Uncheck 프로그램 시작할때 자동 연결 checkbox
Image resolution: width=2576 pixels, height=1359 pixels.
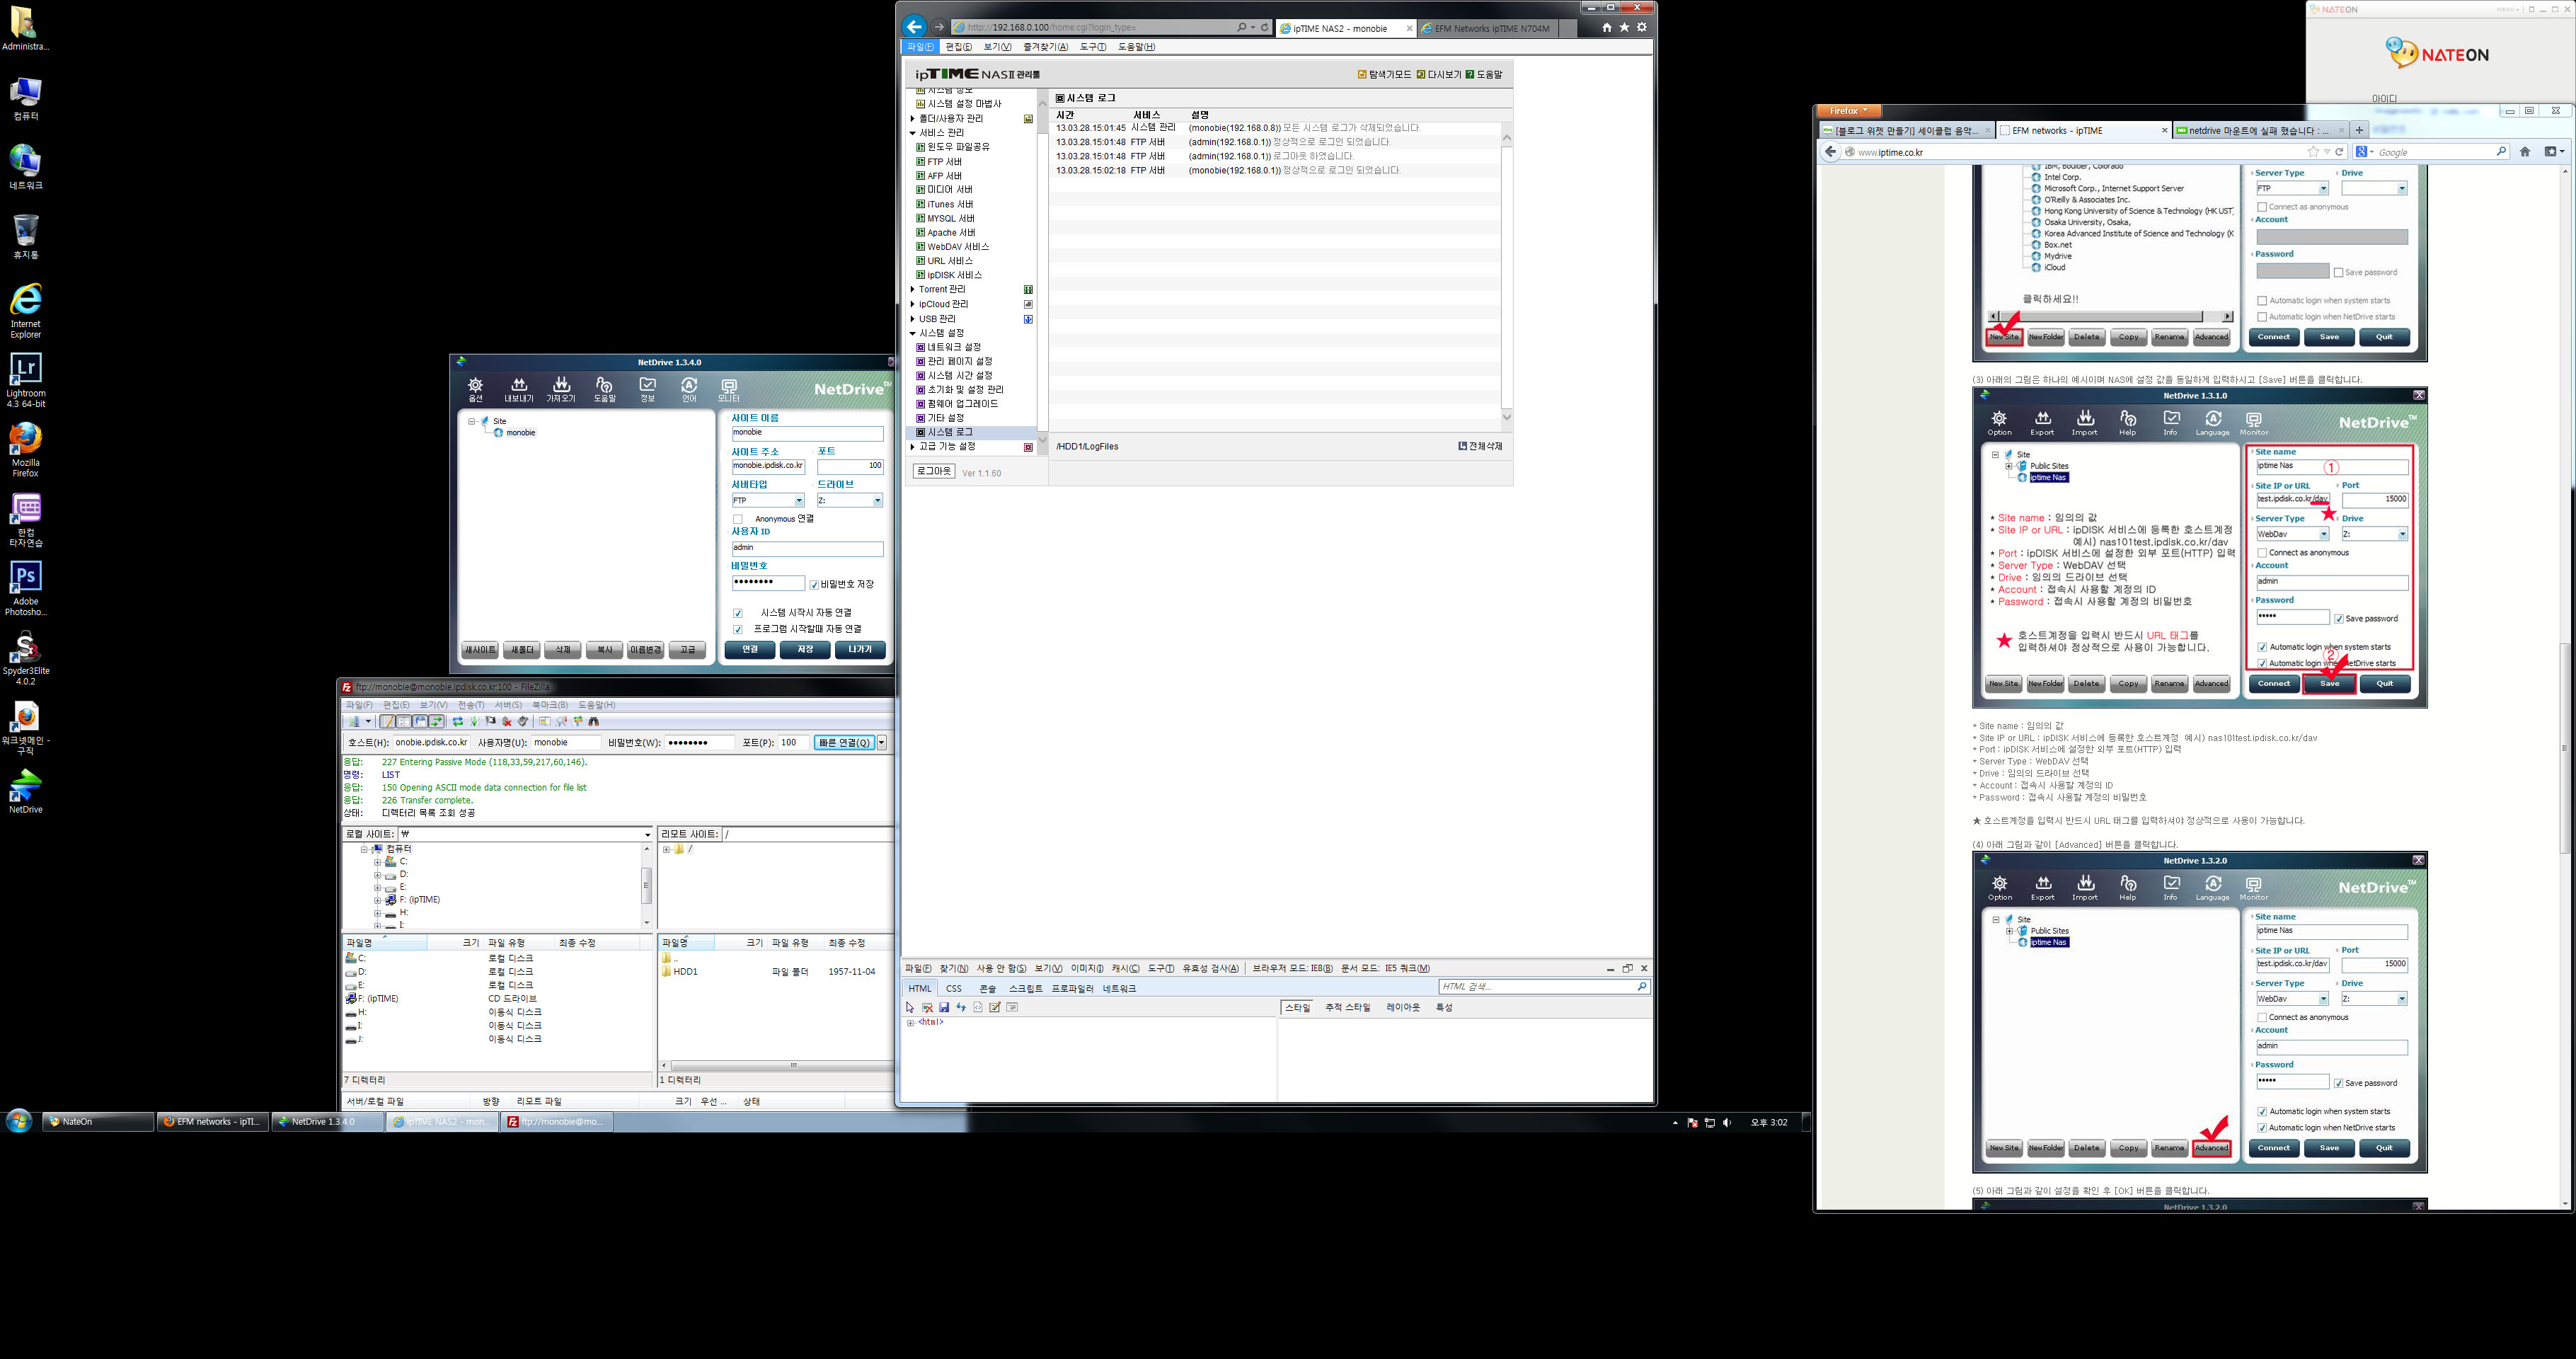[x=738, y=629]
